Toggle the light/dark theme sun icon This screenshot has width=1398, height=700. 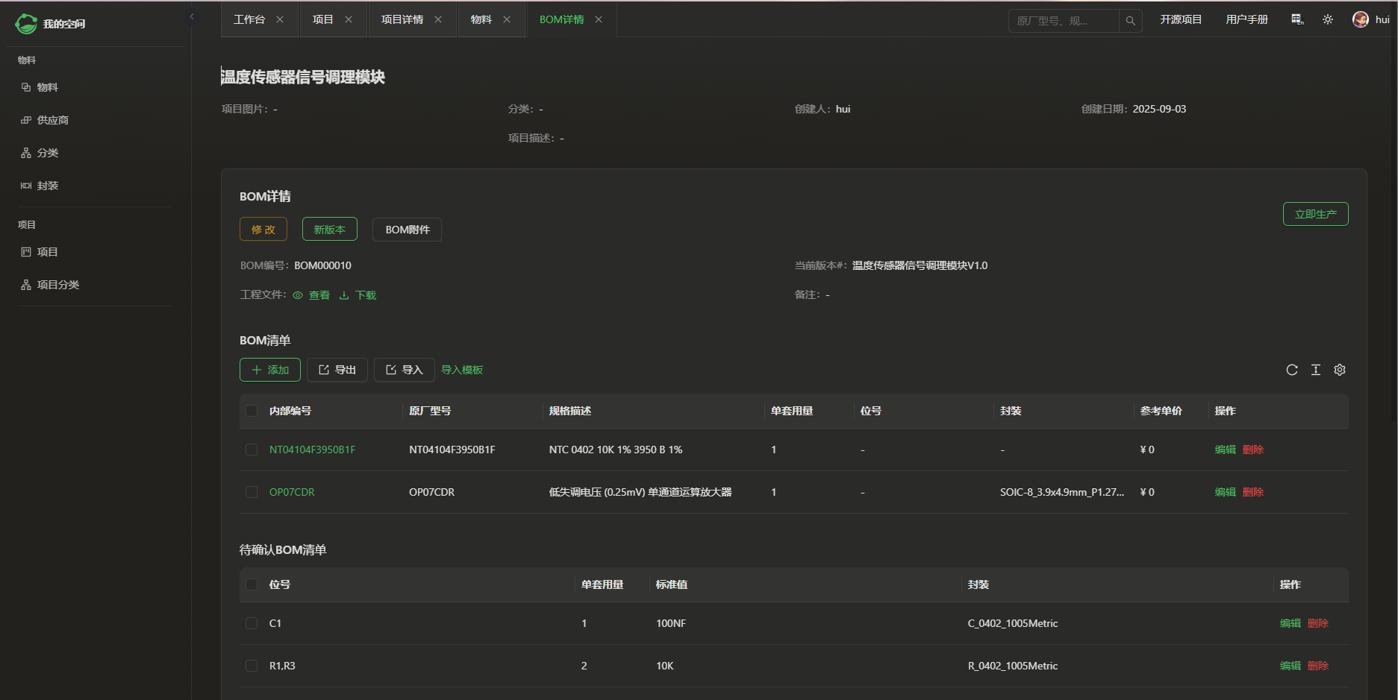pyautogui.click(x=1327, y=19)
